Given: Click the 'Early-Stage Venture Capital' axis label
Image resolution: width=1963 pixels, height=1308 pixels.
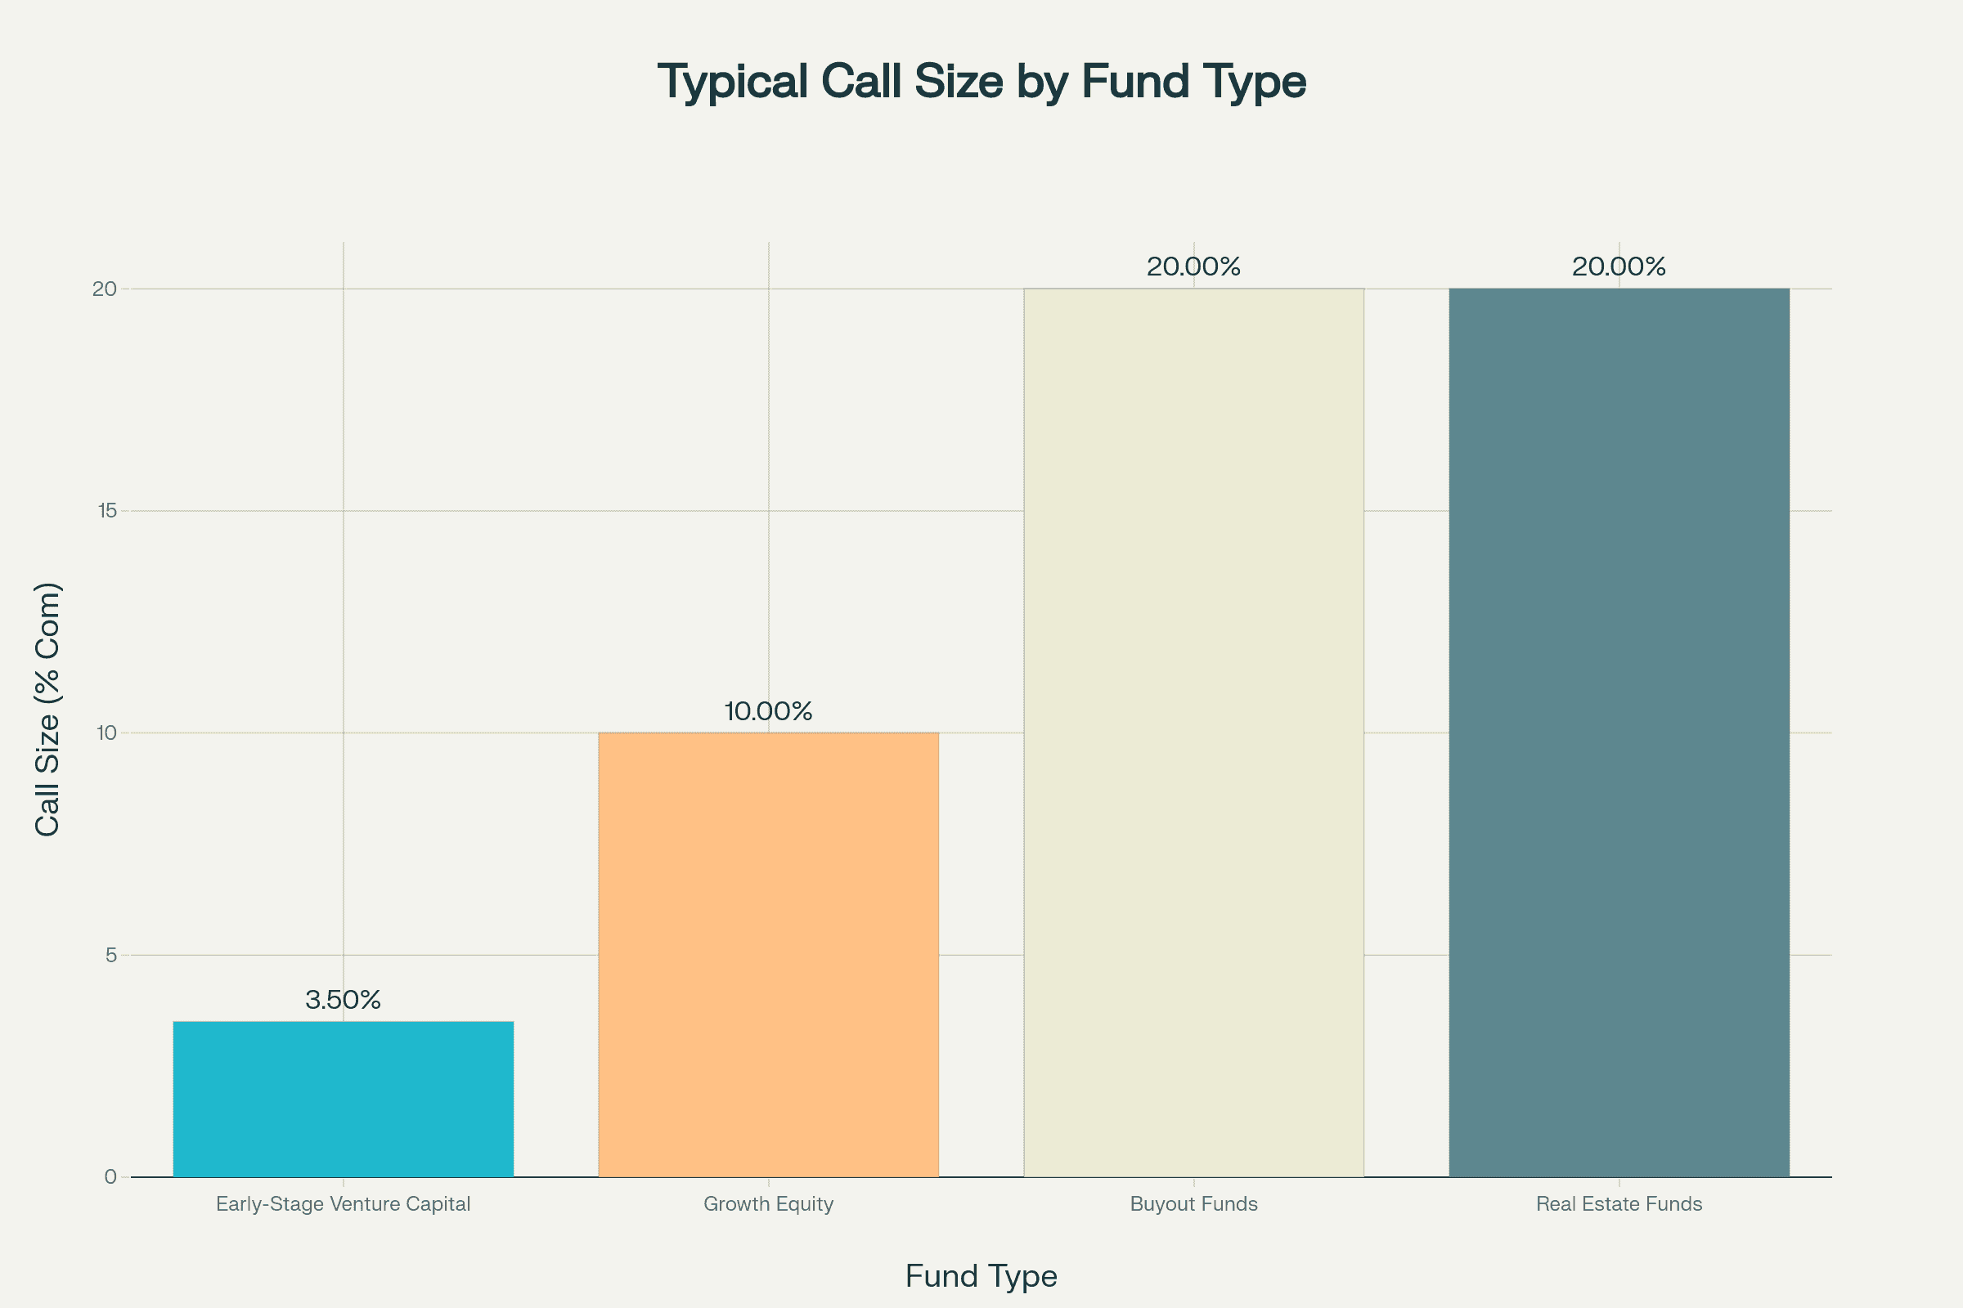Looking at the screenshot, I should [343, 1203].
